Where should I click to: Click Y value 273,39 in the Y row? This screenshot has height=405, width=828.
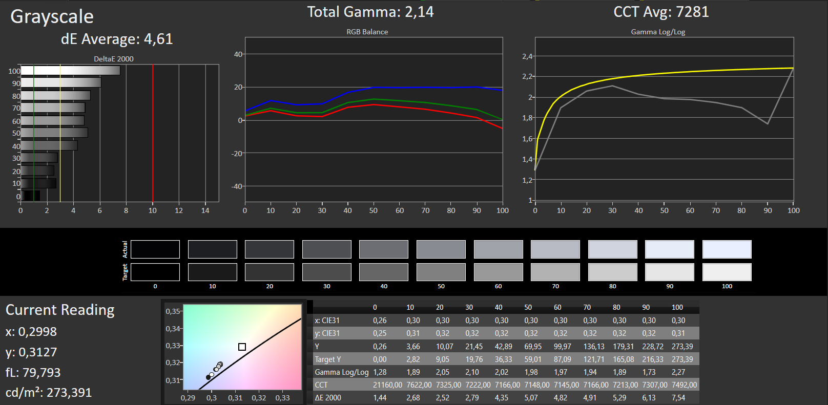pos(682,347)
